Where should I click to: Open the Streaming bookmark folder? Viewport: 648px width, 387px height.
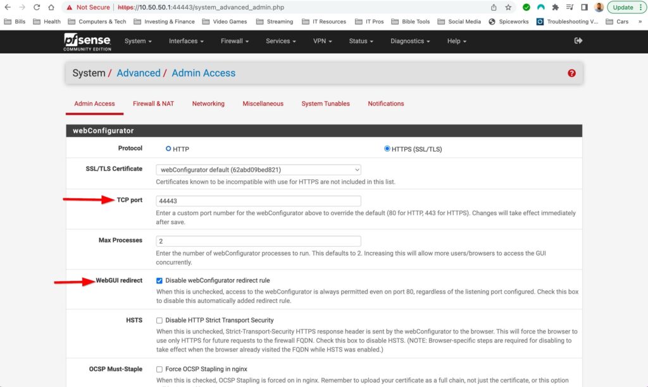[275, 21]
